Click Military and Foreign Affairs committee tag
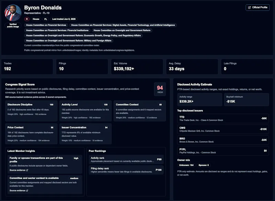275x201 pixels. point(68,41)
